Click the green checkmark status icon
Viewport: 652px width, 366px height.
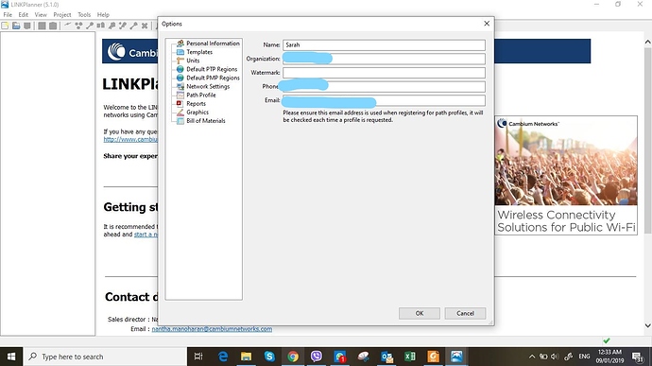pos(607,340)
